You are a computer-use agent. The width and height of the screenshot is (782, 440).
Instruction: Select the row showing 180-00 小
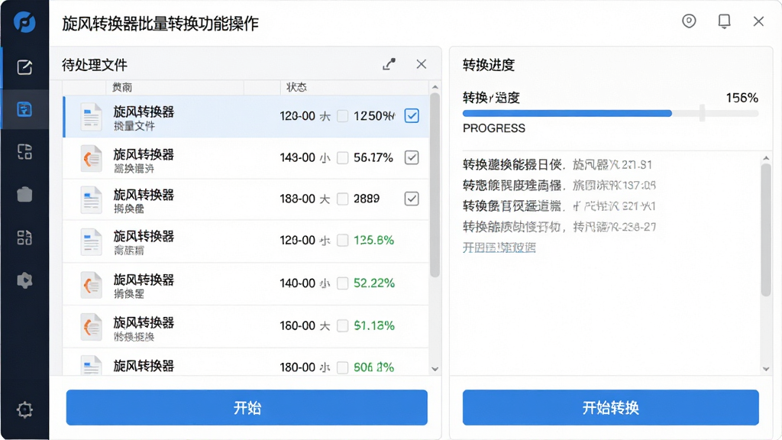pos(246,363)
